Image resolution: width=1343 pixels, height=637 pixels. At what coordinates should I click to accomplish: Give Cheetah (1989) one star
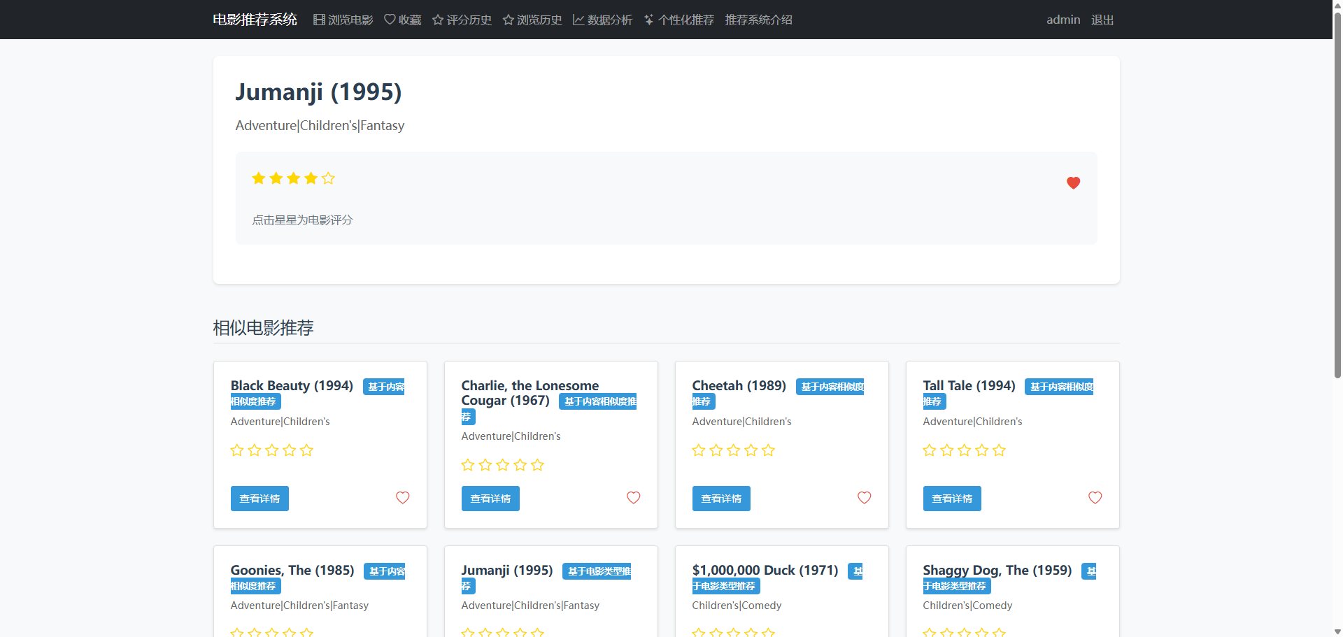tap(699, 450)
